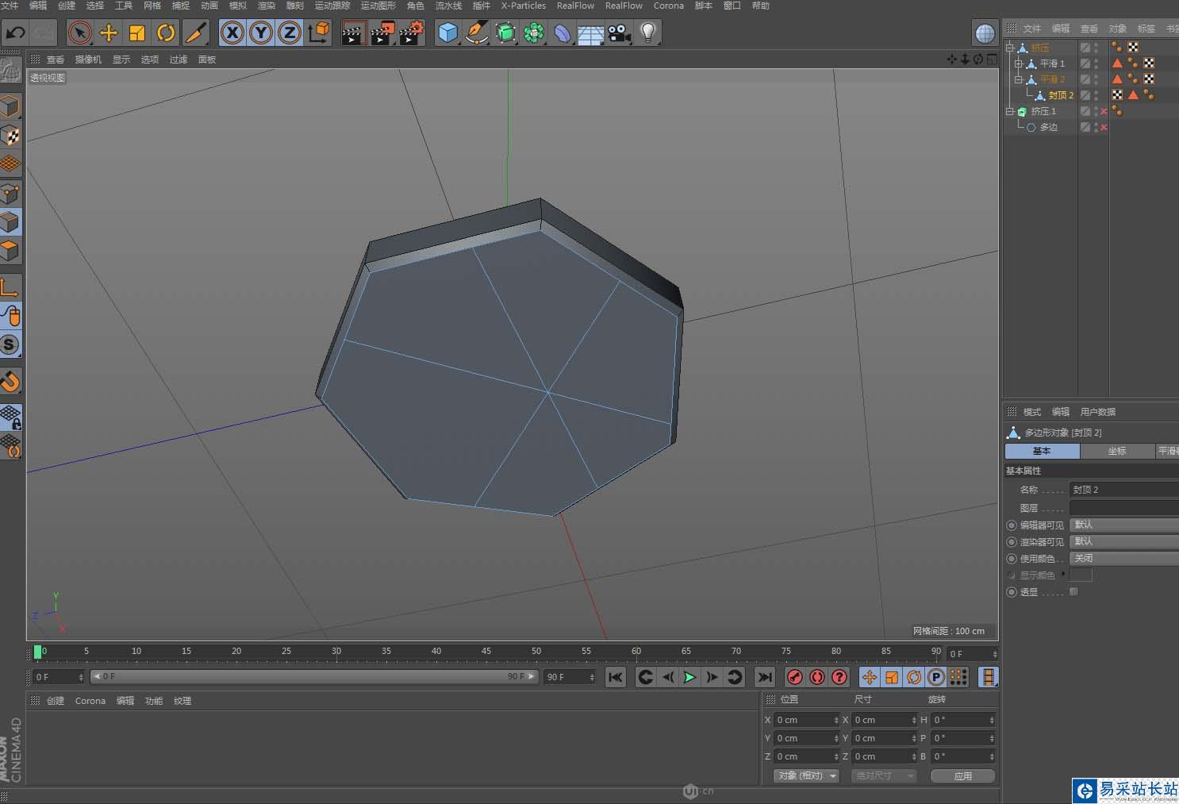The height and width of the screenshot is (804, 1179).
Task: Click the render to picture viewer icon
Action: (x=382, y=33)
